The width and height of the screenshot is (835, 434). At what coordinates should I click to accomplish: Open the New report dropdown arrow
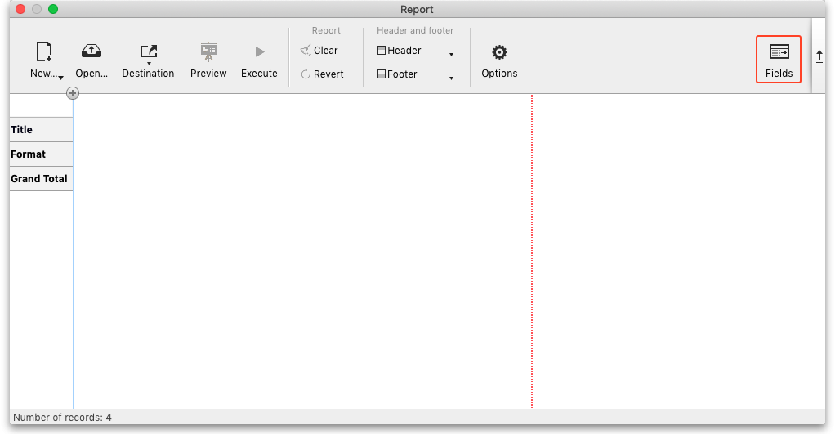[x=61, y=77]
